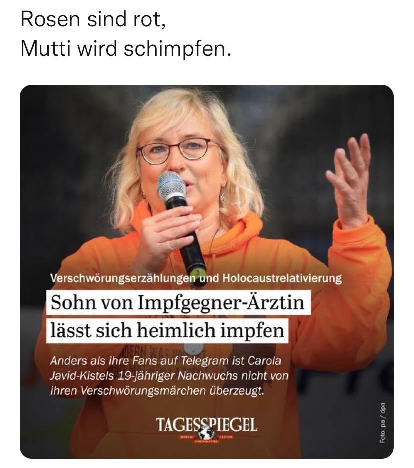
Task: Open the embedded article image
Action: click(206, 272)
